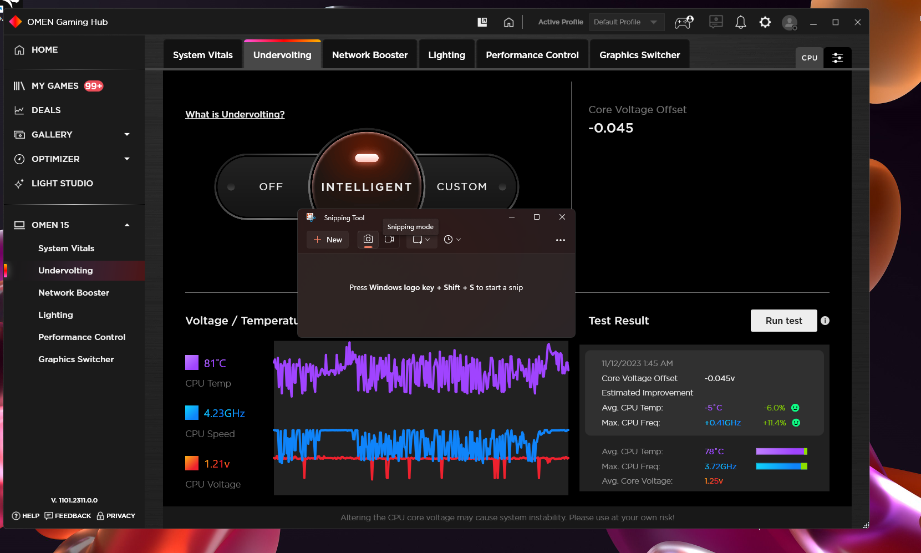Open delay timer dropdown in Snipping Tool

(452, 240)
